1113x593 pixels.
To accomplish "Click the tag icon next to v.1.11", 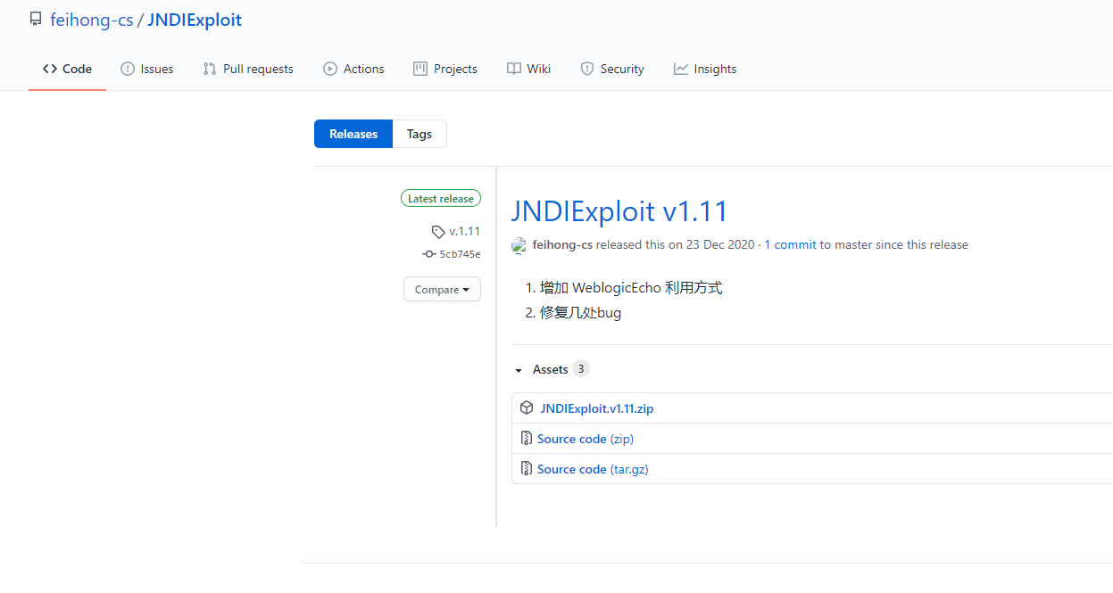I will pyautogui.click(x=437, y=232).
